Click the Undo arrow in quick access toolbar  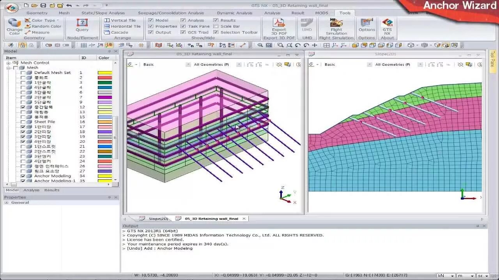pos(69,5)
